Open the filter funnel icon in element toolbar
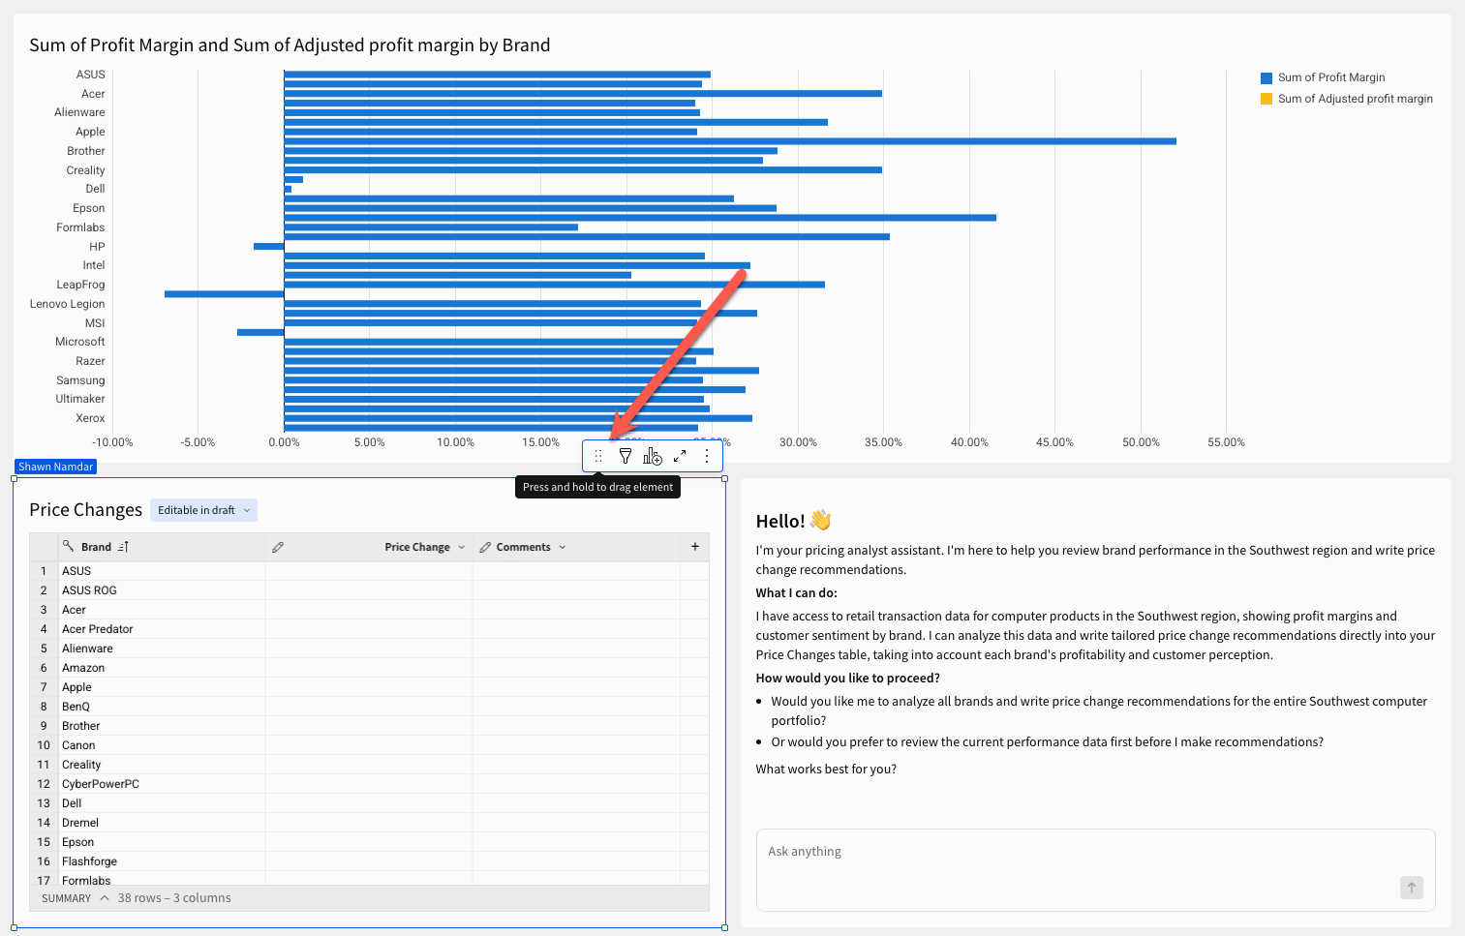 click(x=626, y=456)
